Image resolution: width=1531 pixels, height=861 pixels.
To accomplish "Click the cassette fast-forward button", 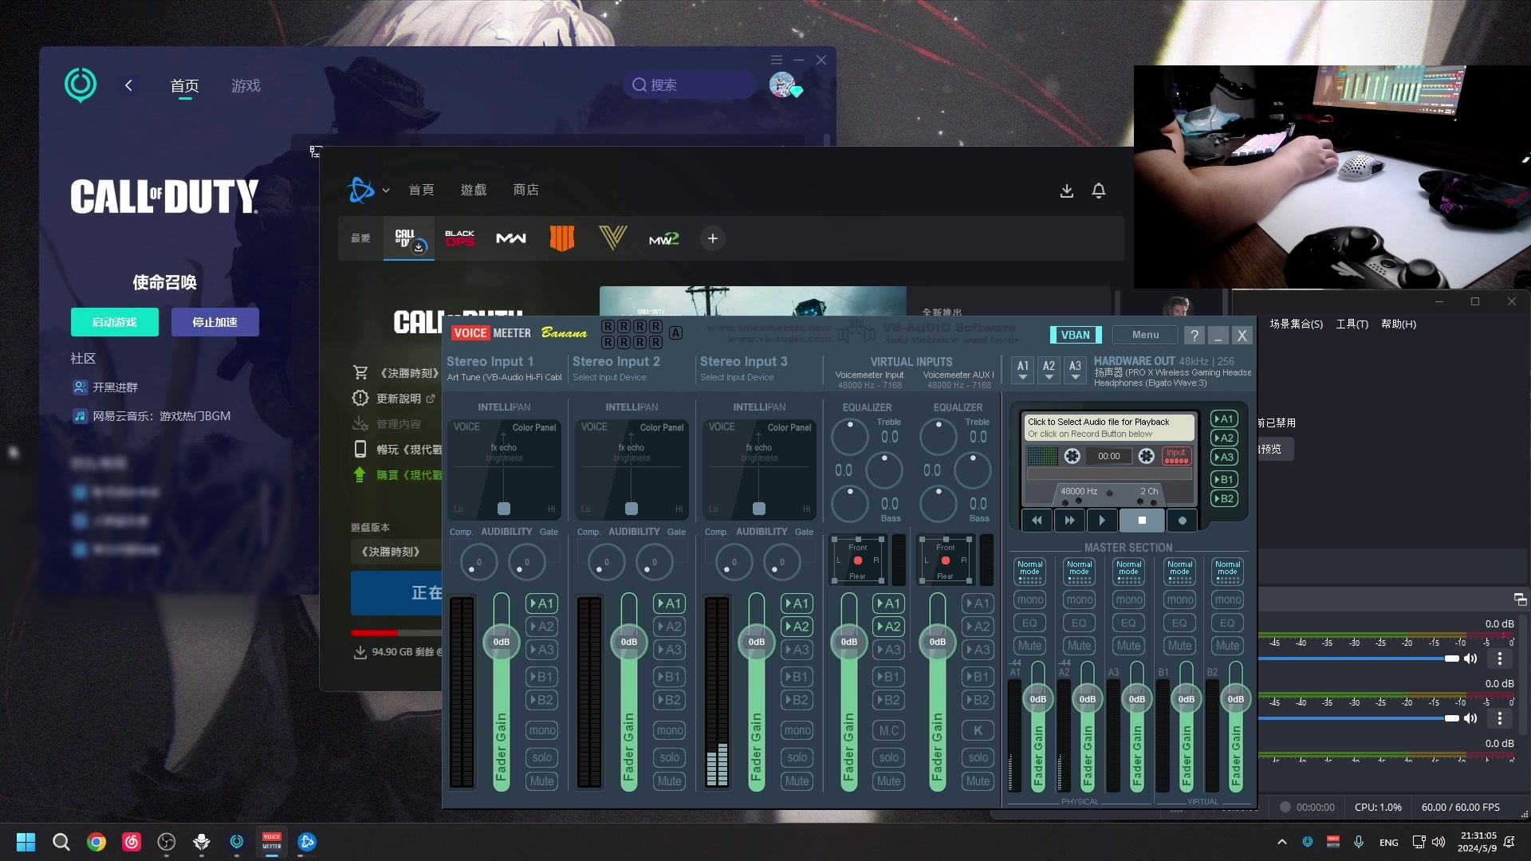I will [x=1069, y=521].
